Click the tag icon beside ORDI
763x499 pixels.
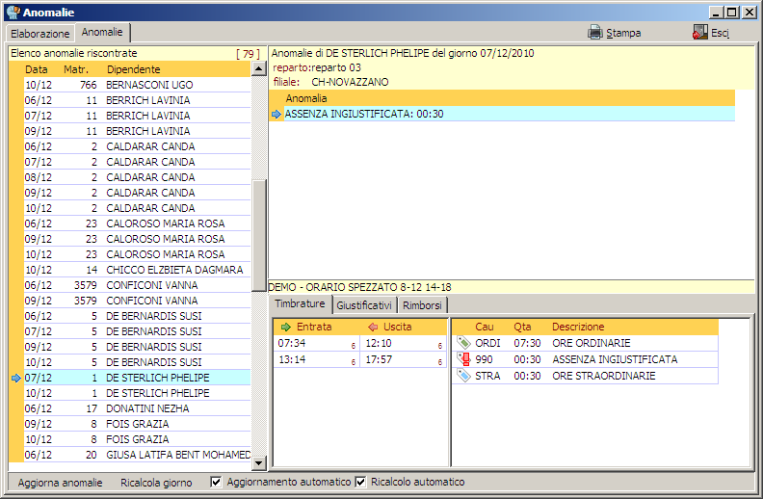click(463, 343)
